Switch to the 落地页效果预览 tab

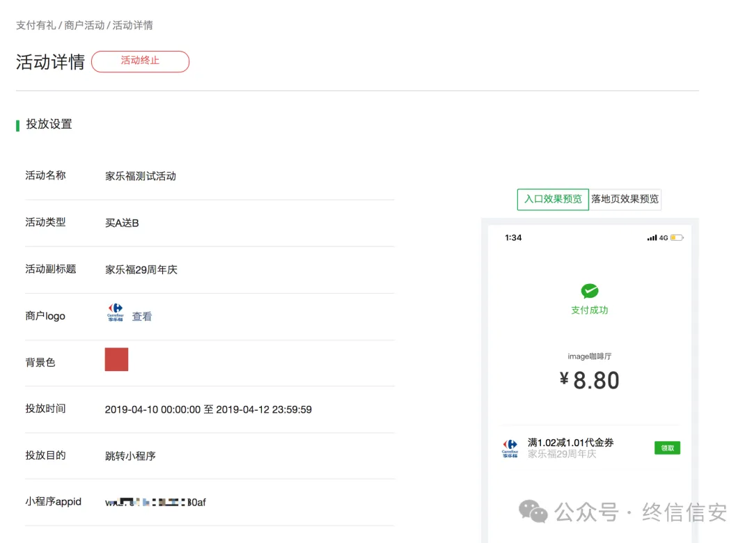pyautogui.click(x=625, y=199)
